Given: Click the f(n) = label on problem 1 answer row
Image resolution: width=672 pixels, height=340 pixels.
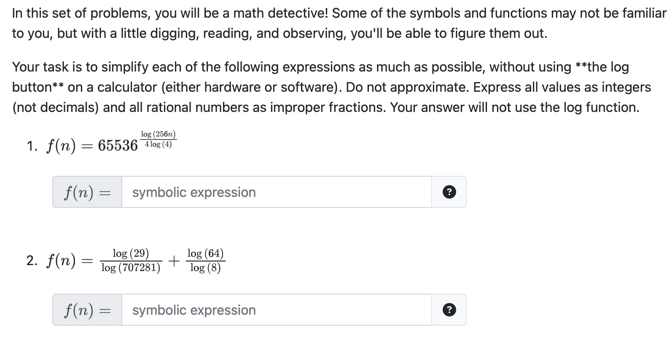Looking at the screenshot, I should pyautogui.click(x=86, y=192).
